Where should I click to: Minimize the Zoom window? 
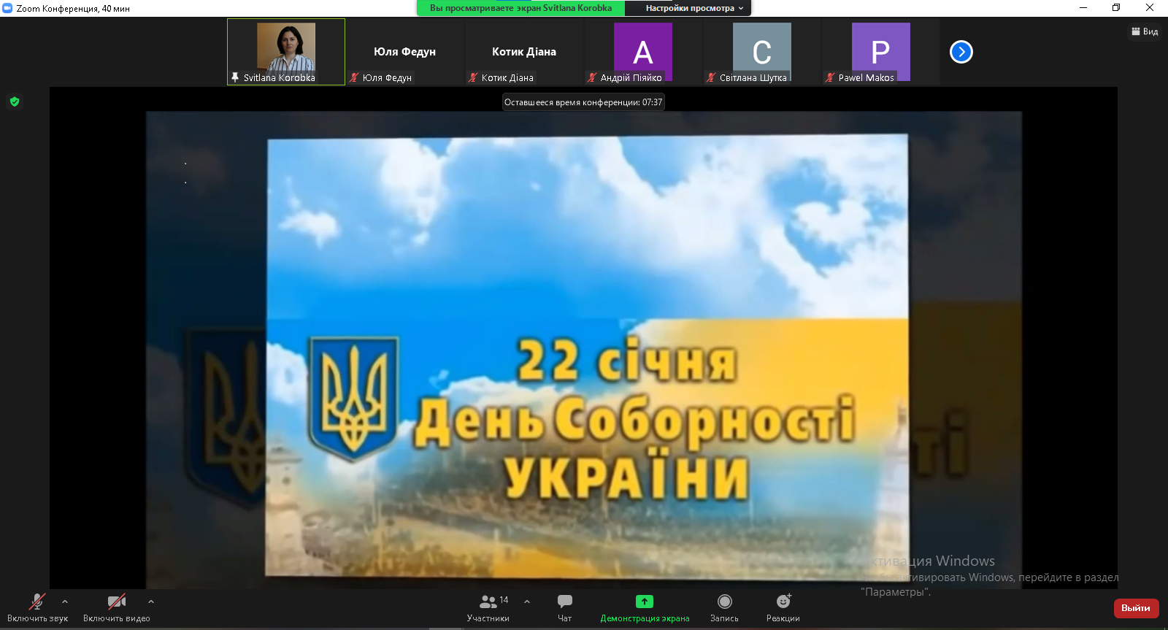[x=1083, y=8]
